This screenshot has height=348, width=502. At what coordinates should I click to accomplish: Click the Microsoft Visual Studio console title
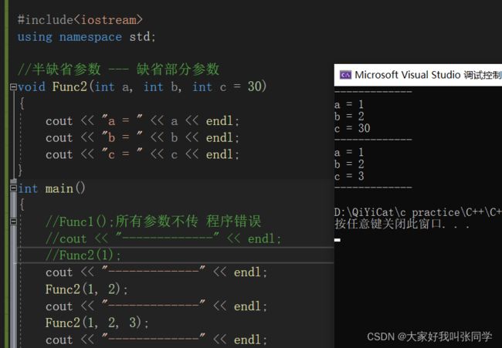click(428, 75)
